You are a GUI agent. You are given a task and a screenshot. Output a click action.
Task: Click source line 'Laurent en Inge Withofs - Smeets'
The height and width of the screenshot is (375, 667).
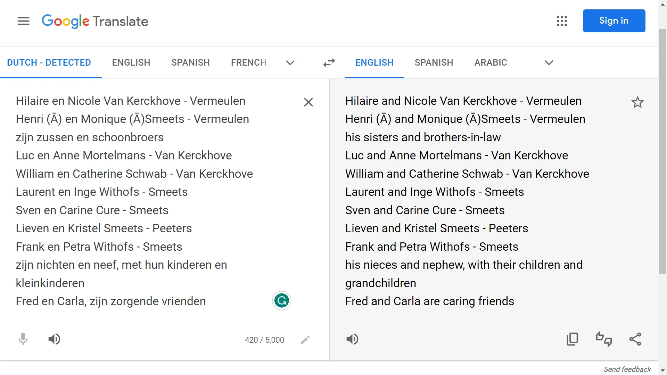[102, 192]
